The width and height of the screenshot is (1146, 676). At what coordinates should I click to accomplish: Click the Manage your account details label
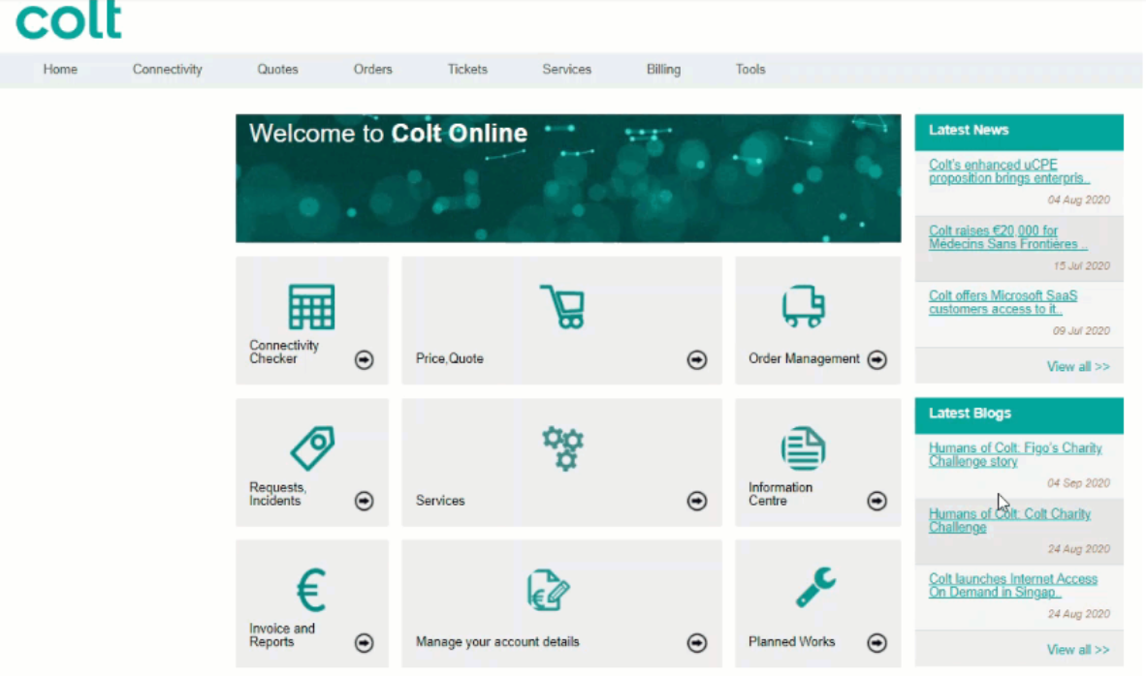tap(497, 642)
